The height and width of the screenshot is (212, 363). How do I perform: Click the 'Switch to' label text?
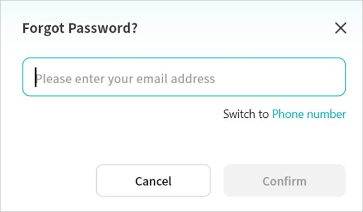tap(245, 114)
